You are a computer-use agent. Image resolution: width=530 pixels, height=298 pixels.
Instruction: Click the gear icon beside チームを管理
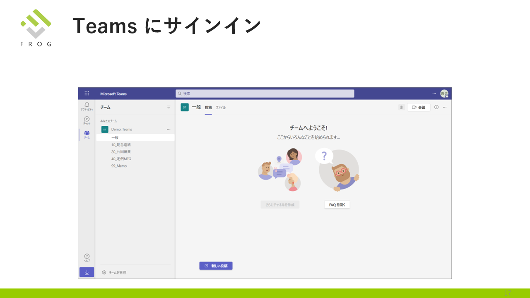(104, 272)
